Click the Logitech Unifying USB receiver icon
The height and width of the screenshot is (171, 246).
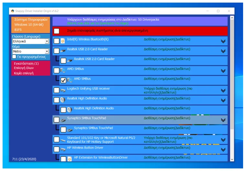click(x=63, y=90)
